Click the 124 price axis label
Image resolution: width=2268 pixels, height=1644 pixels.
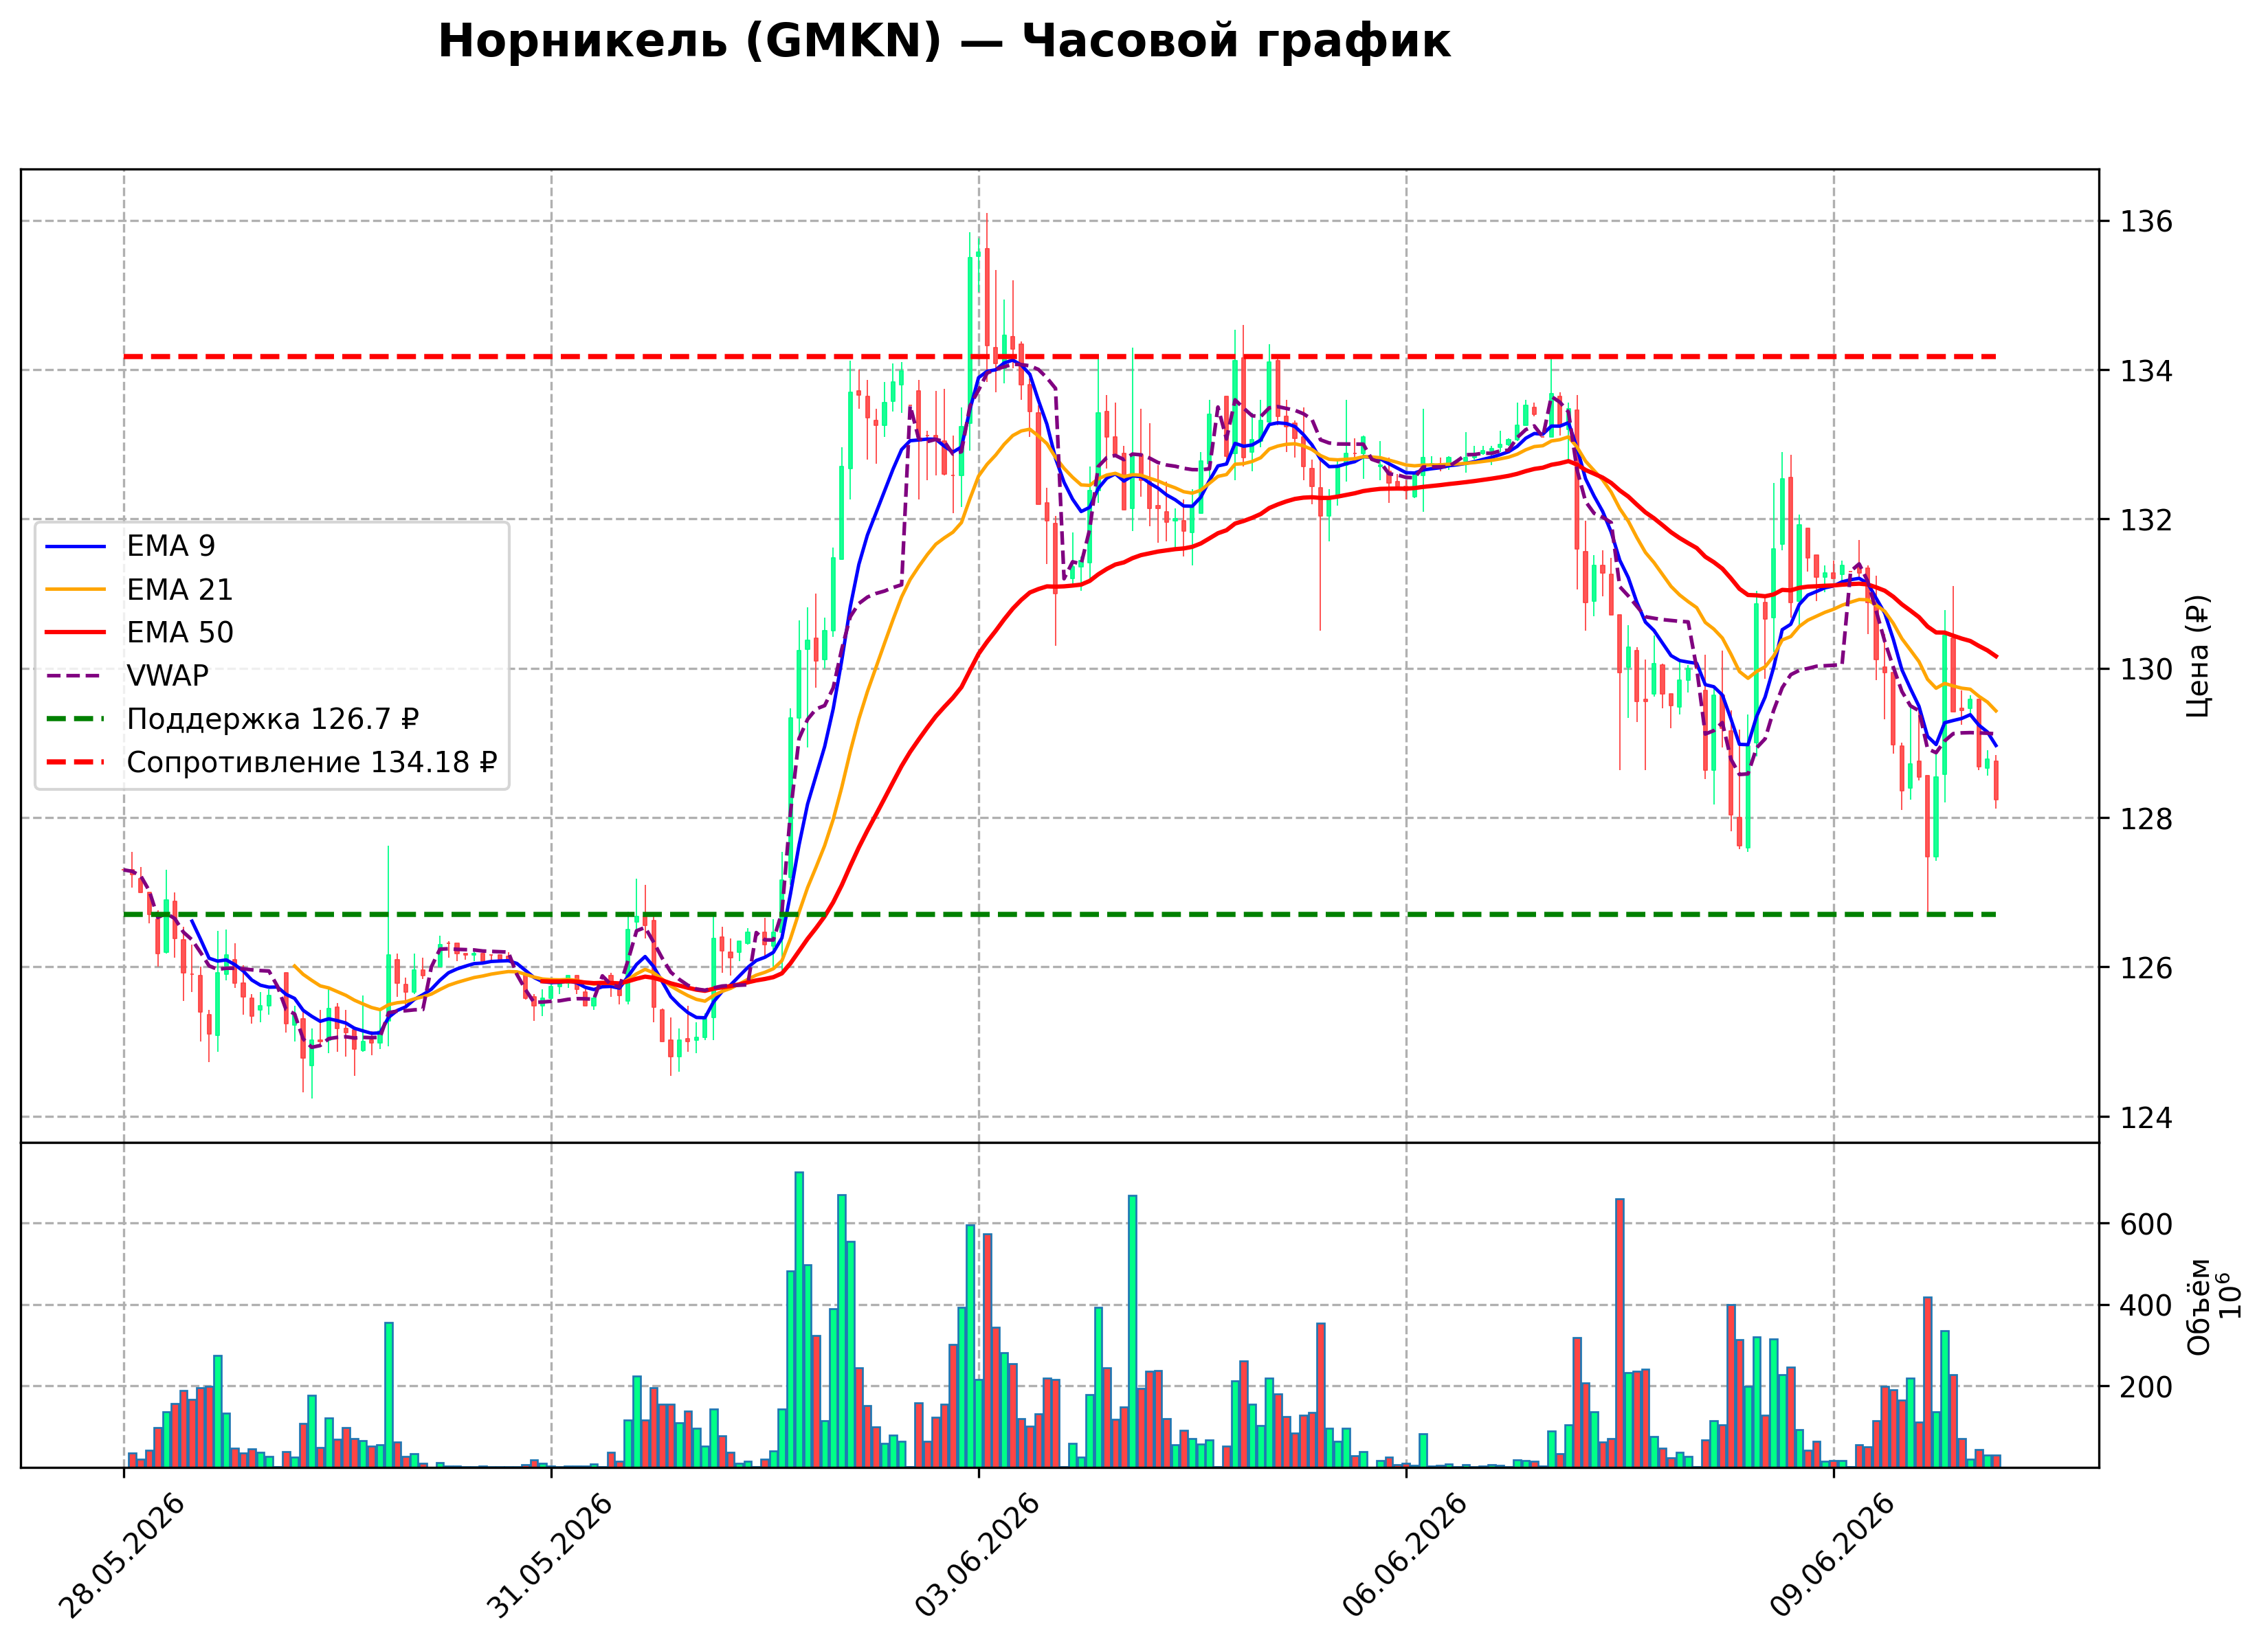pos(2147,1117)
